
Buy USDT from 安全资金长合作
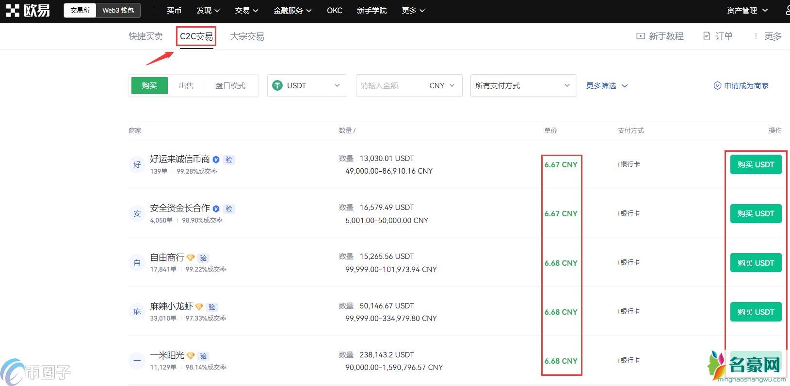click(756, 213)
